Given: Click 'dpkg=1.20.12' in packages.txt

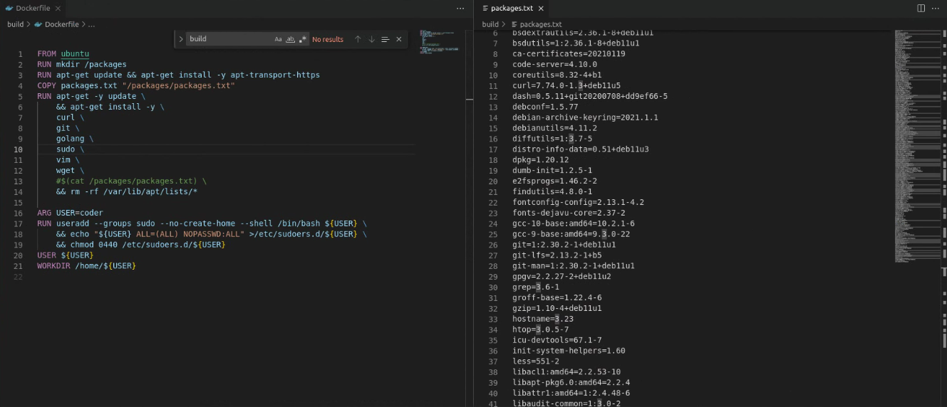Looking at the screenshot, I should [540, 160].
